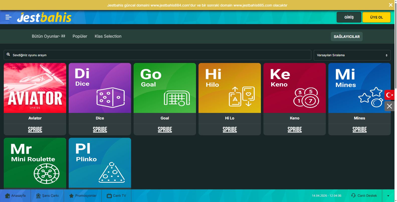Expand the bottom bar arrow menu

[388, 196]
